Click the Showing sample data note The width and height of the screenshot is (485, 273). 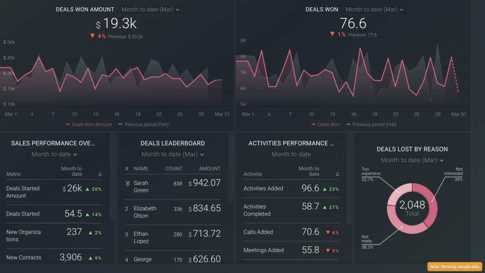coord(454,267)
